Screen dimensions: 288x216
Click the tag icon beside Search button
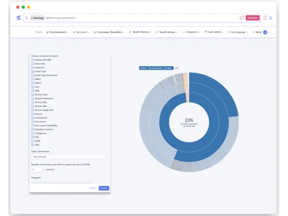(x=242, y=18)
